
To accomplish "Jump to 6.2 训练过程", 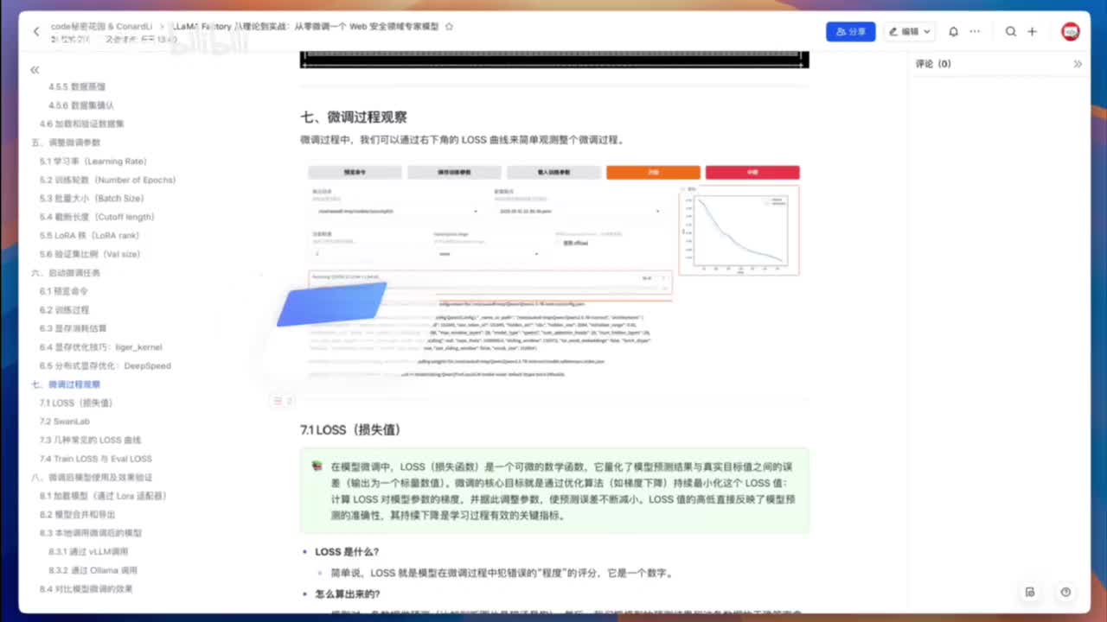I will [x=64, y=310].
